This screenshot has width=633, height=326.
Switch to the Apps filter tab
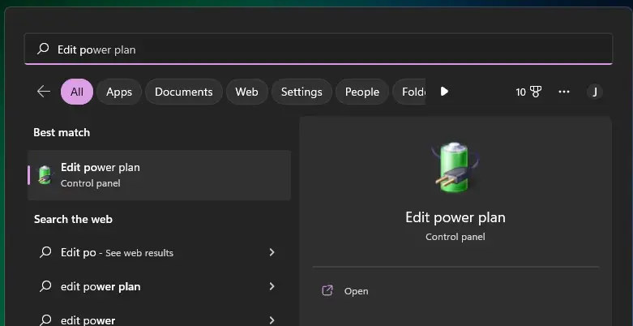coord(119,92)
